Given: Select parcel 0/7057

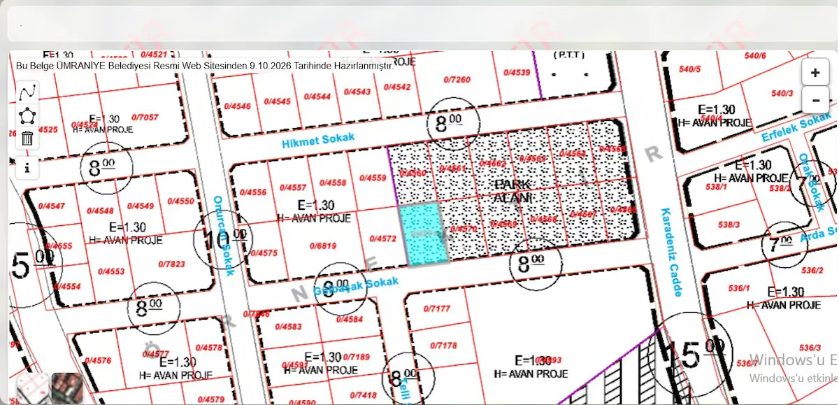Looking at the screenshot, I should tap(145, 118).
